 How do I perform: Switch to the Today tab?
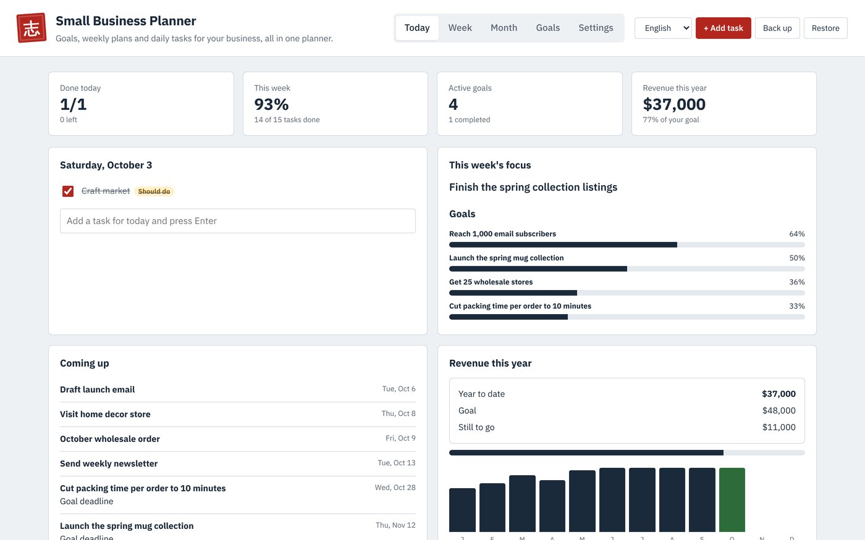click(417, 28)
